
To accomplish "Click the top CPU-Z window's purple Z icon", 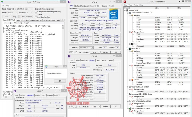I will pyautogui.click(x=69, y=2).
